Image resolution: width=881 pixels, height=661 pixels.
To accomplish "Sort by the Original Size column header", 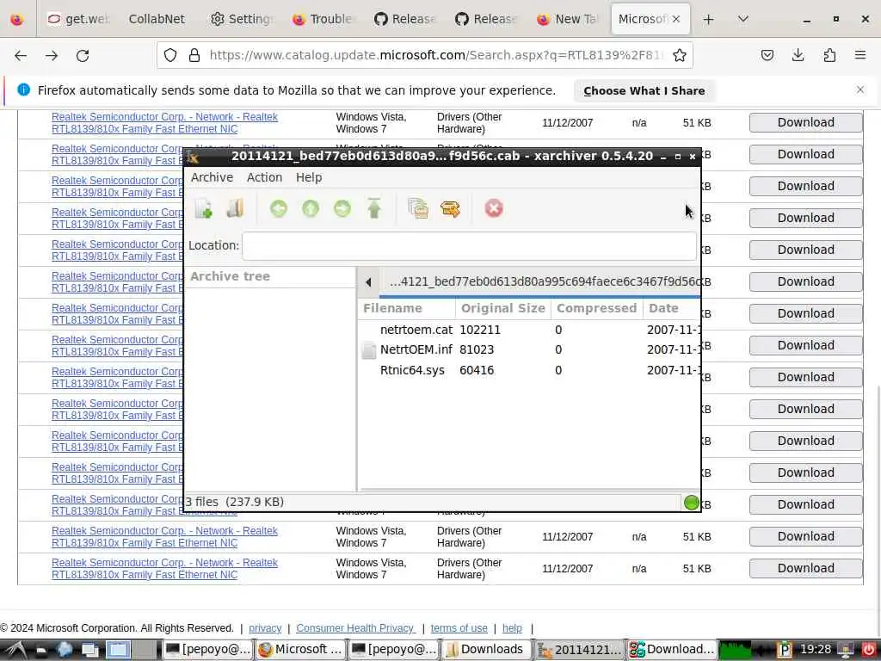I will tap(502, 308).
